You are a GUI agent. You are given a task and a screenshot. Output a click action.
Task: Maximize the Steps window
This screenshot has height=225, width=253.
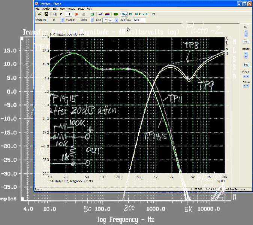click(245, 3)
